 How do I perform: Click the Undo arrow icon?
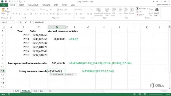coord(10,2)
